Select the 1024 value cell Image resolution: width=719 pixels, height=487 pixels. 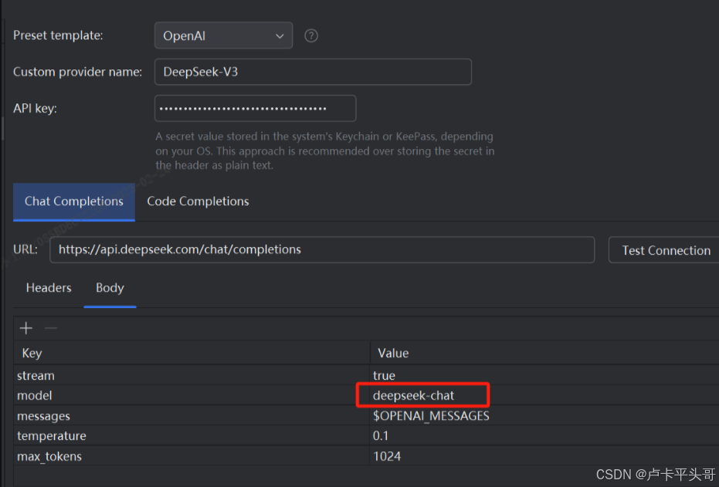[x=544, y=456]
